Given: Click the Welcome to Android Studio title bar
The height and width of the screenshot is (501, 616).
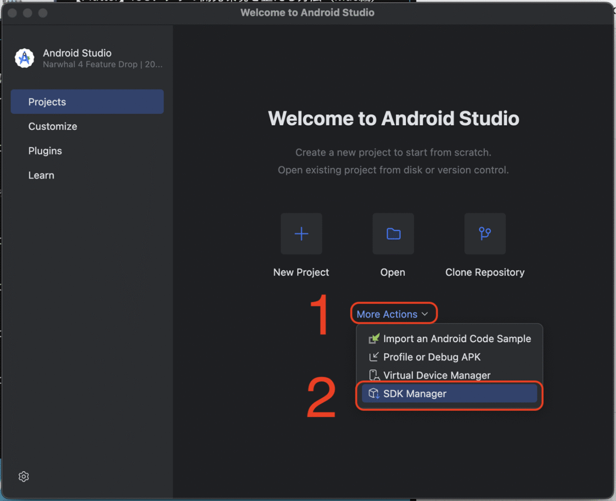Looking at the screenshot, I should pos(307,13).
